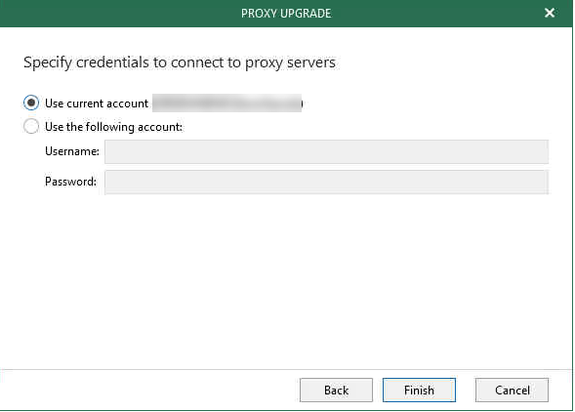The width and height of the screenshot is (575, 412).
Task: Confirm credentials with the Finish button
Action: point(419,390)
